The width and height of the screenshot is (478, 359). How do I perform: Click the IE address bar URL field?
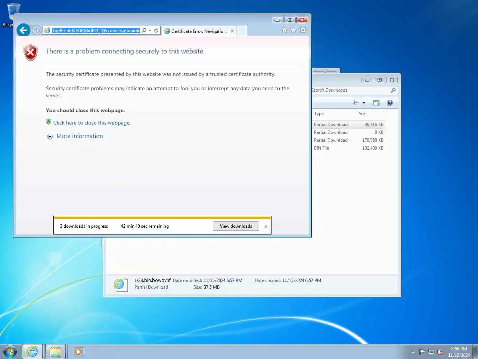click(95, 30)
